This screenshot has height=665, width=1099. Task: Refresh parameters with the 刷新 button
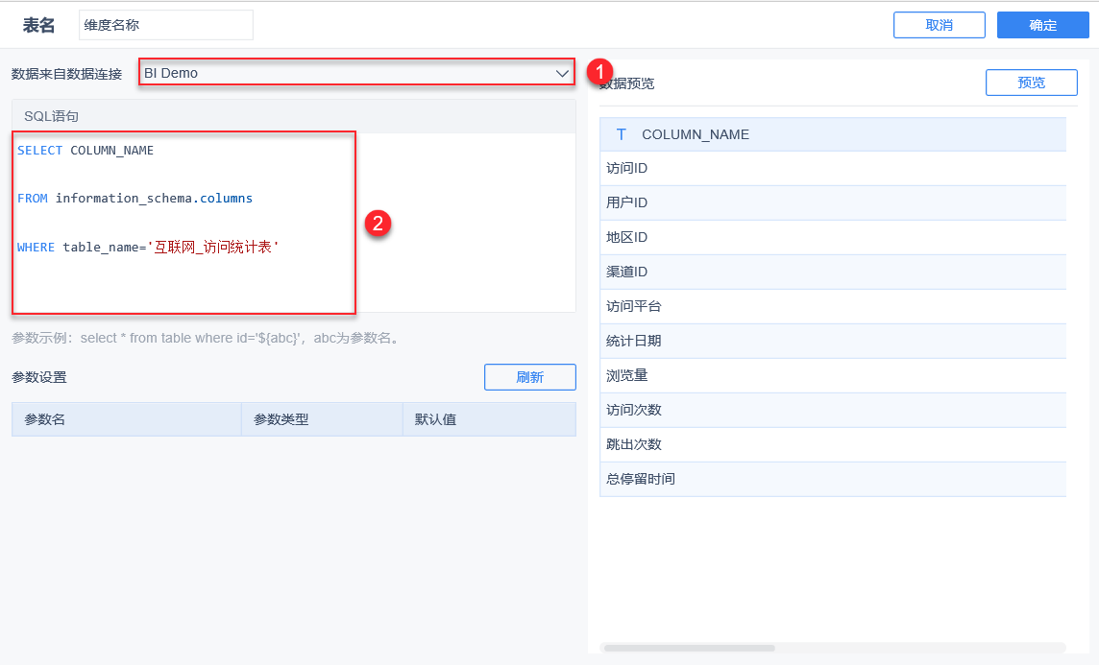tap(530, 377)
